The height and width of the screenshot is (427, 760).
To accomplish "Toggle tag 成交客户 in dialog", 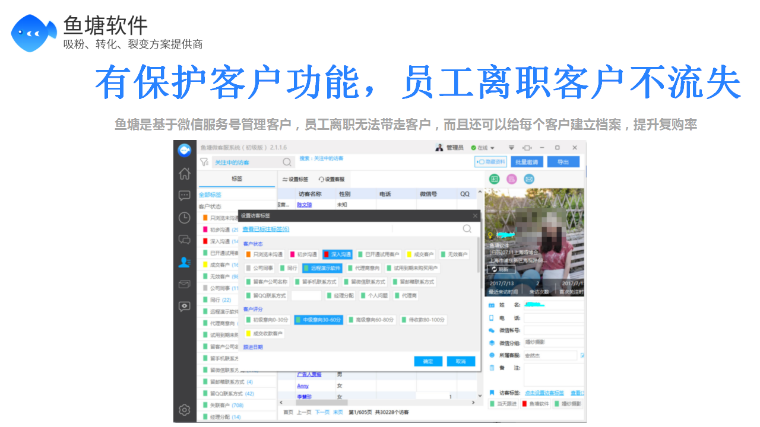I will [421, 254].
